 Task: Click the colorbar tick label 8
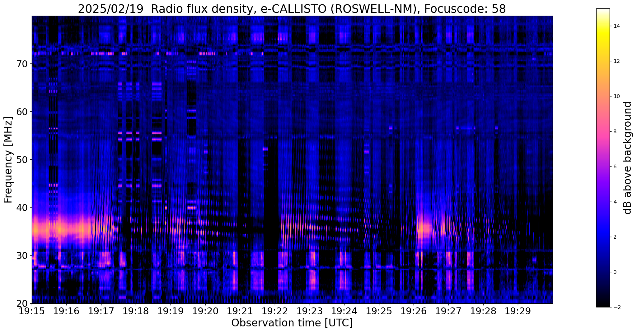click(615, 132)
